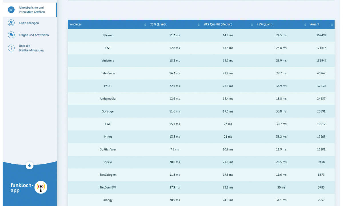Image resolution: width=343 pixels, height=206 pixels.
Task: Sort table by the Anbieter column
Action: click(108, 24)
